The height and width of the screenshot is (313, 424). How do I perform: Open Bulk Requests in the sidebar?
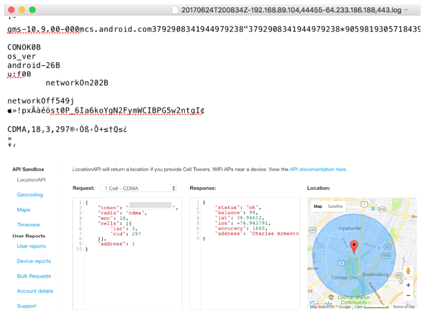(x=34, y=276)
